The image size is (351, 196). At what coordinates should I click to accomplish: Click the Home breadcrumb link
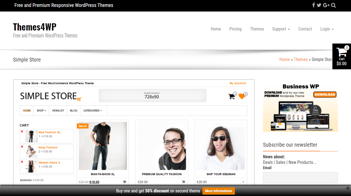284,59
